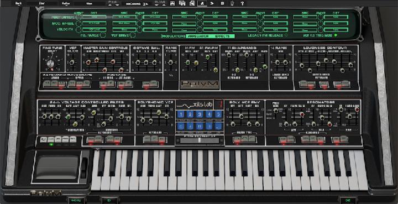Toggle the first Sweep Type rocker switch
This screenshot has height=204, width=398.
[x=237, y=139]
